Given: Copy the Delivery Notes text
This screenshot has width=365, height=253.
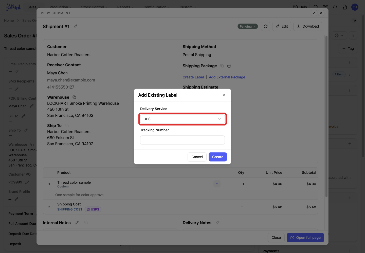Looking at the screenshot, I should pos(227,223).
